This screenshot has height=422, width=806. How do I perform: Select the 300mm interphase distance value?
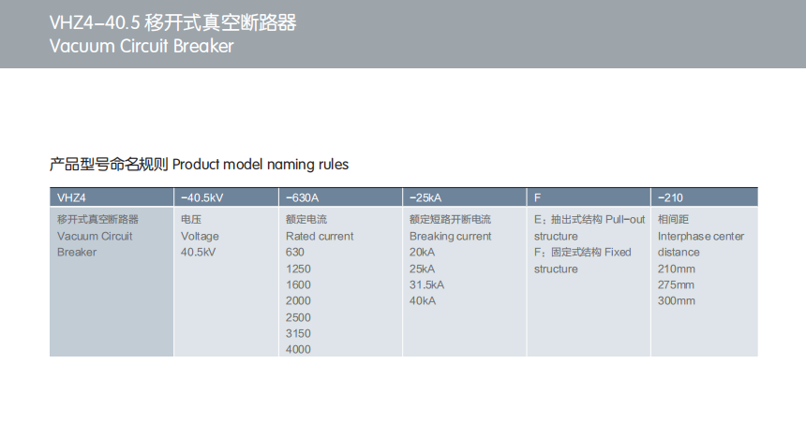tap(676, 300)
